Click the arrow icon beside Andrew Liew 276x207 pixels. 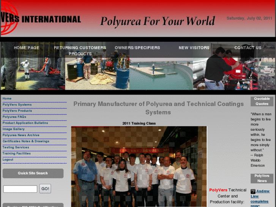(253, 191)
